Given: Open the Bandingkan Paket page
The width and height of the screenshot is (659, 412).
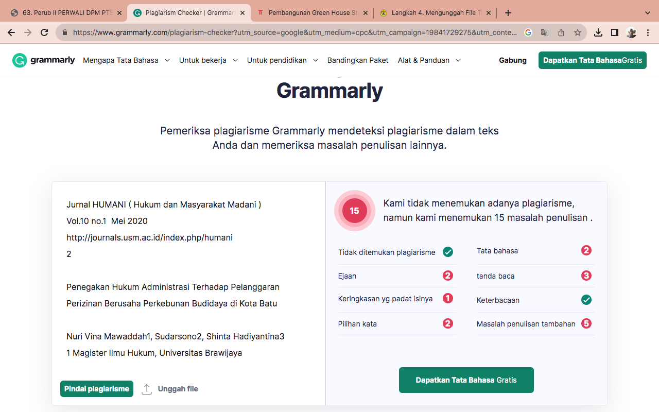Looking at the screenshot, I should pos(358,60).
